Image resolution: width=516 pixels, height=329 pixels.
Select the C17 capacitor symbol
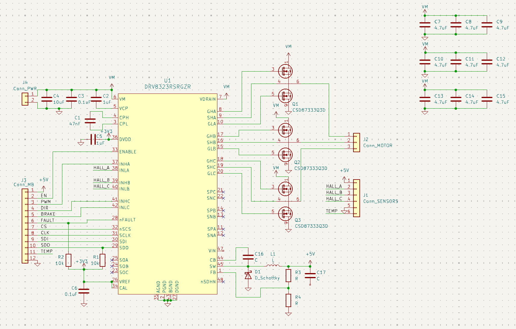[x=310, y=275]
